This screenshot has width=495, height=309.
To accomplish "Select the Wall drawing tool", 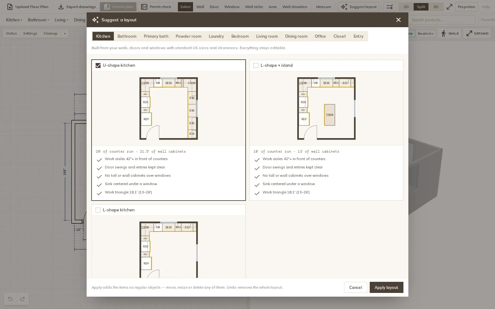I will 200,7.
